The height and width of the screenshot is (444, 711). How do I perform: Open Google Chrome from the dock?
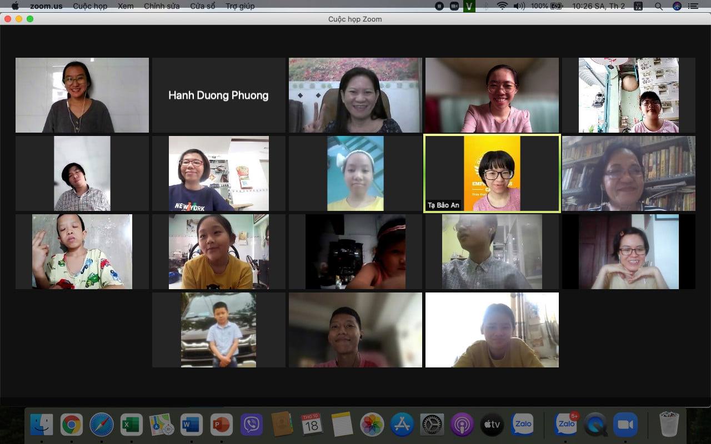click(72, 425)
